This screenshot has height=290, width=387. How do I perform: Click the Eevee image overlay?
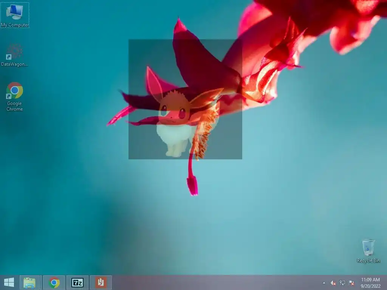185,99
